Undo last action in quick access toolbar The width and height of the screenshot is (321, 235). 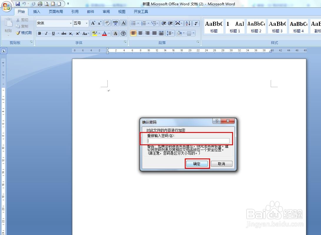coord(24,4)
